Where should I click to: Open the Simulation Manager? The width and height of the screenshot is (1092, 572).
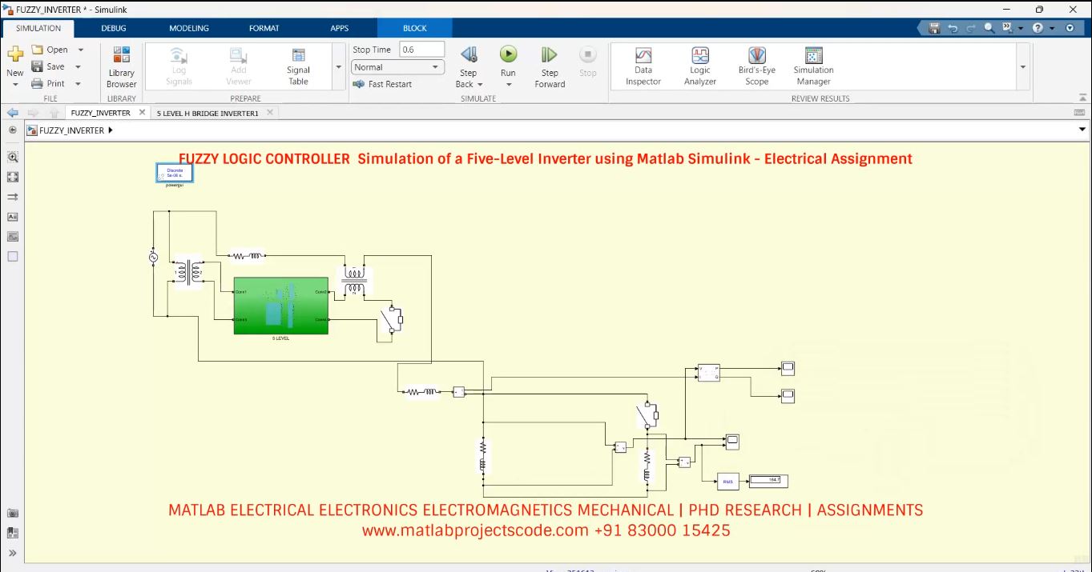(812, 64)
